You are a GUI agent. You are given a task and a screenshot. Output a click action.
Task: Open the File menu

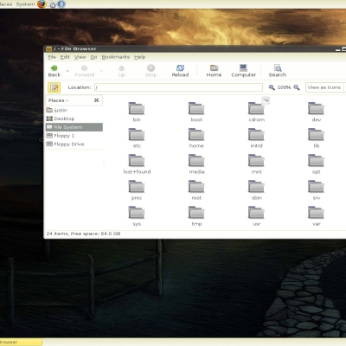tap(52, 57)
